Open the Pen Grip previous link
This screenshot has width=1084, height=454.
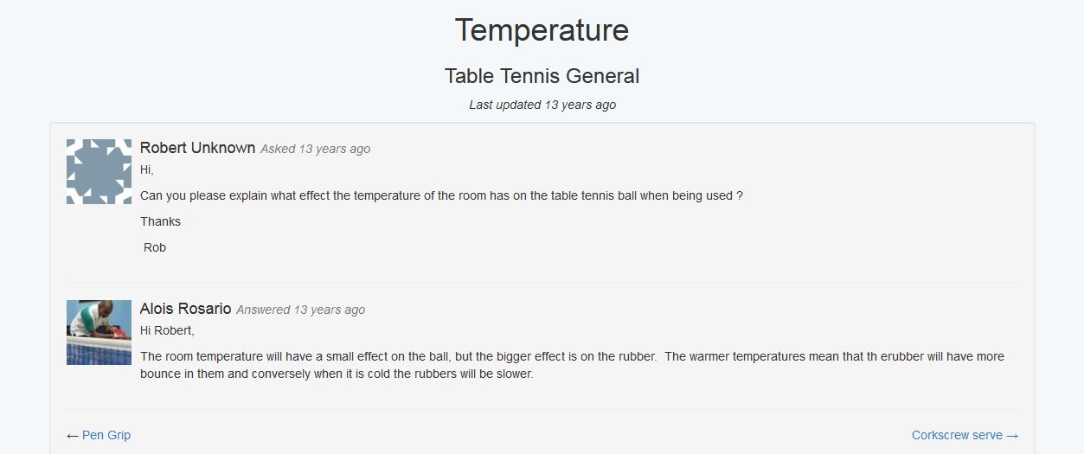[x=106, y=435]
